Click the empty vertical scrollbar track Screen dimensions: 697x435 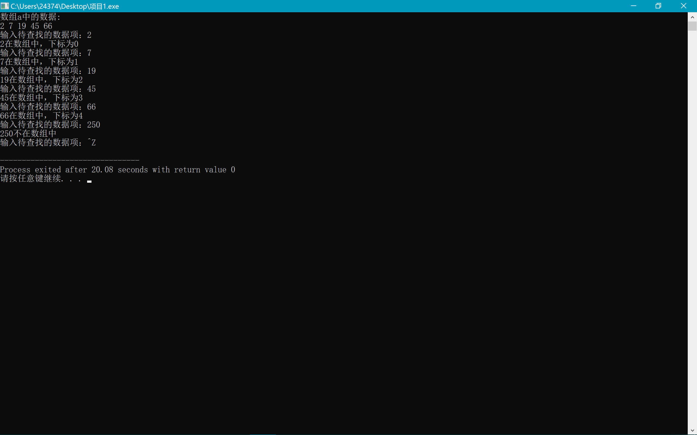pos(692,230)
